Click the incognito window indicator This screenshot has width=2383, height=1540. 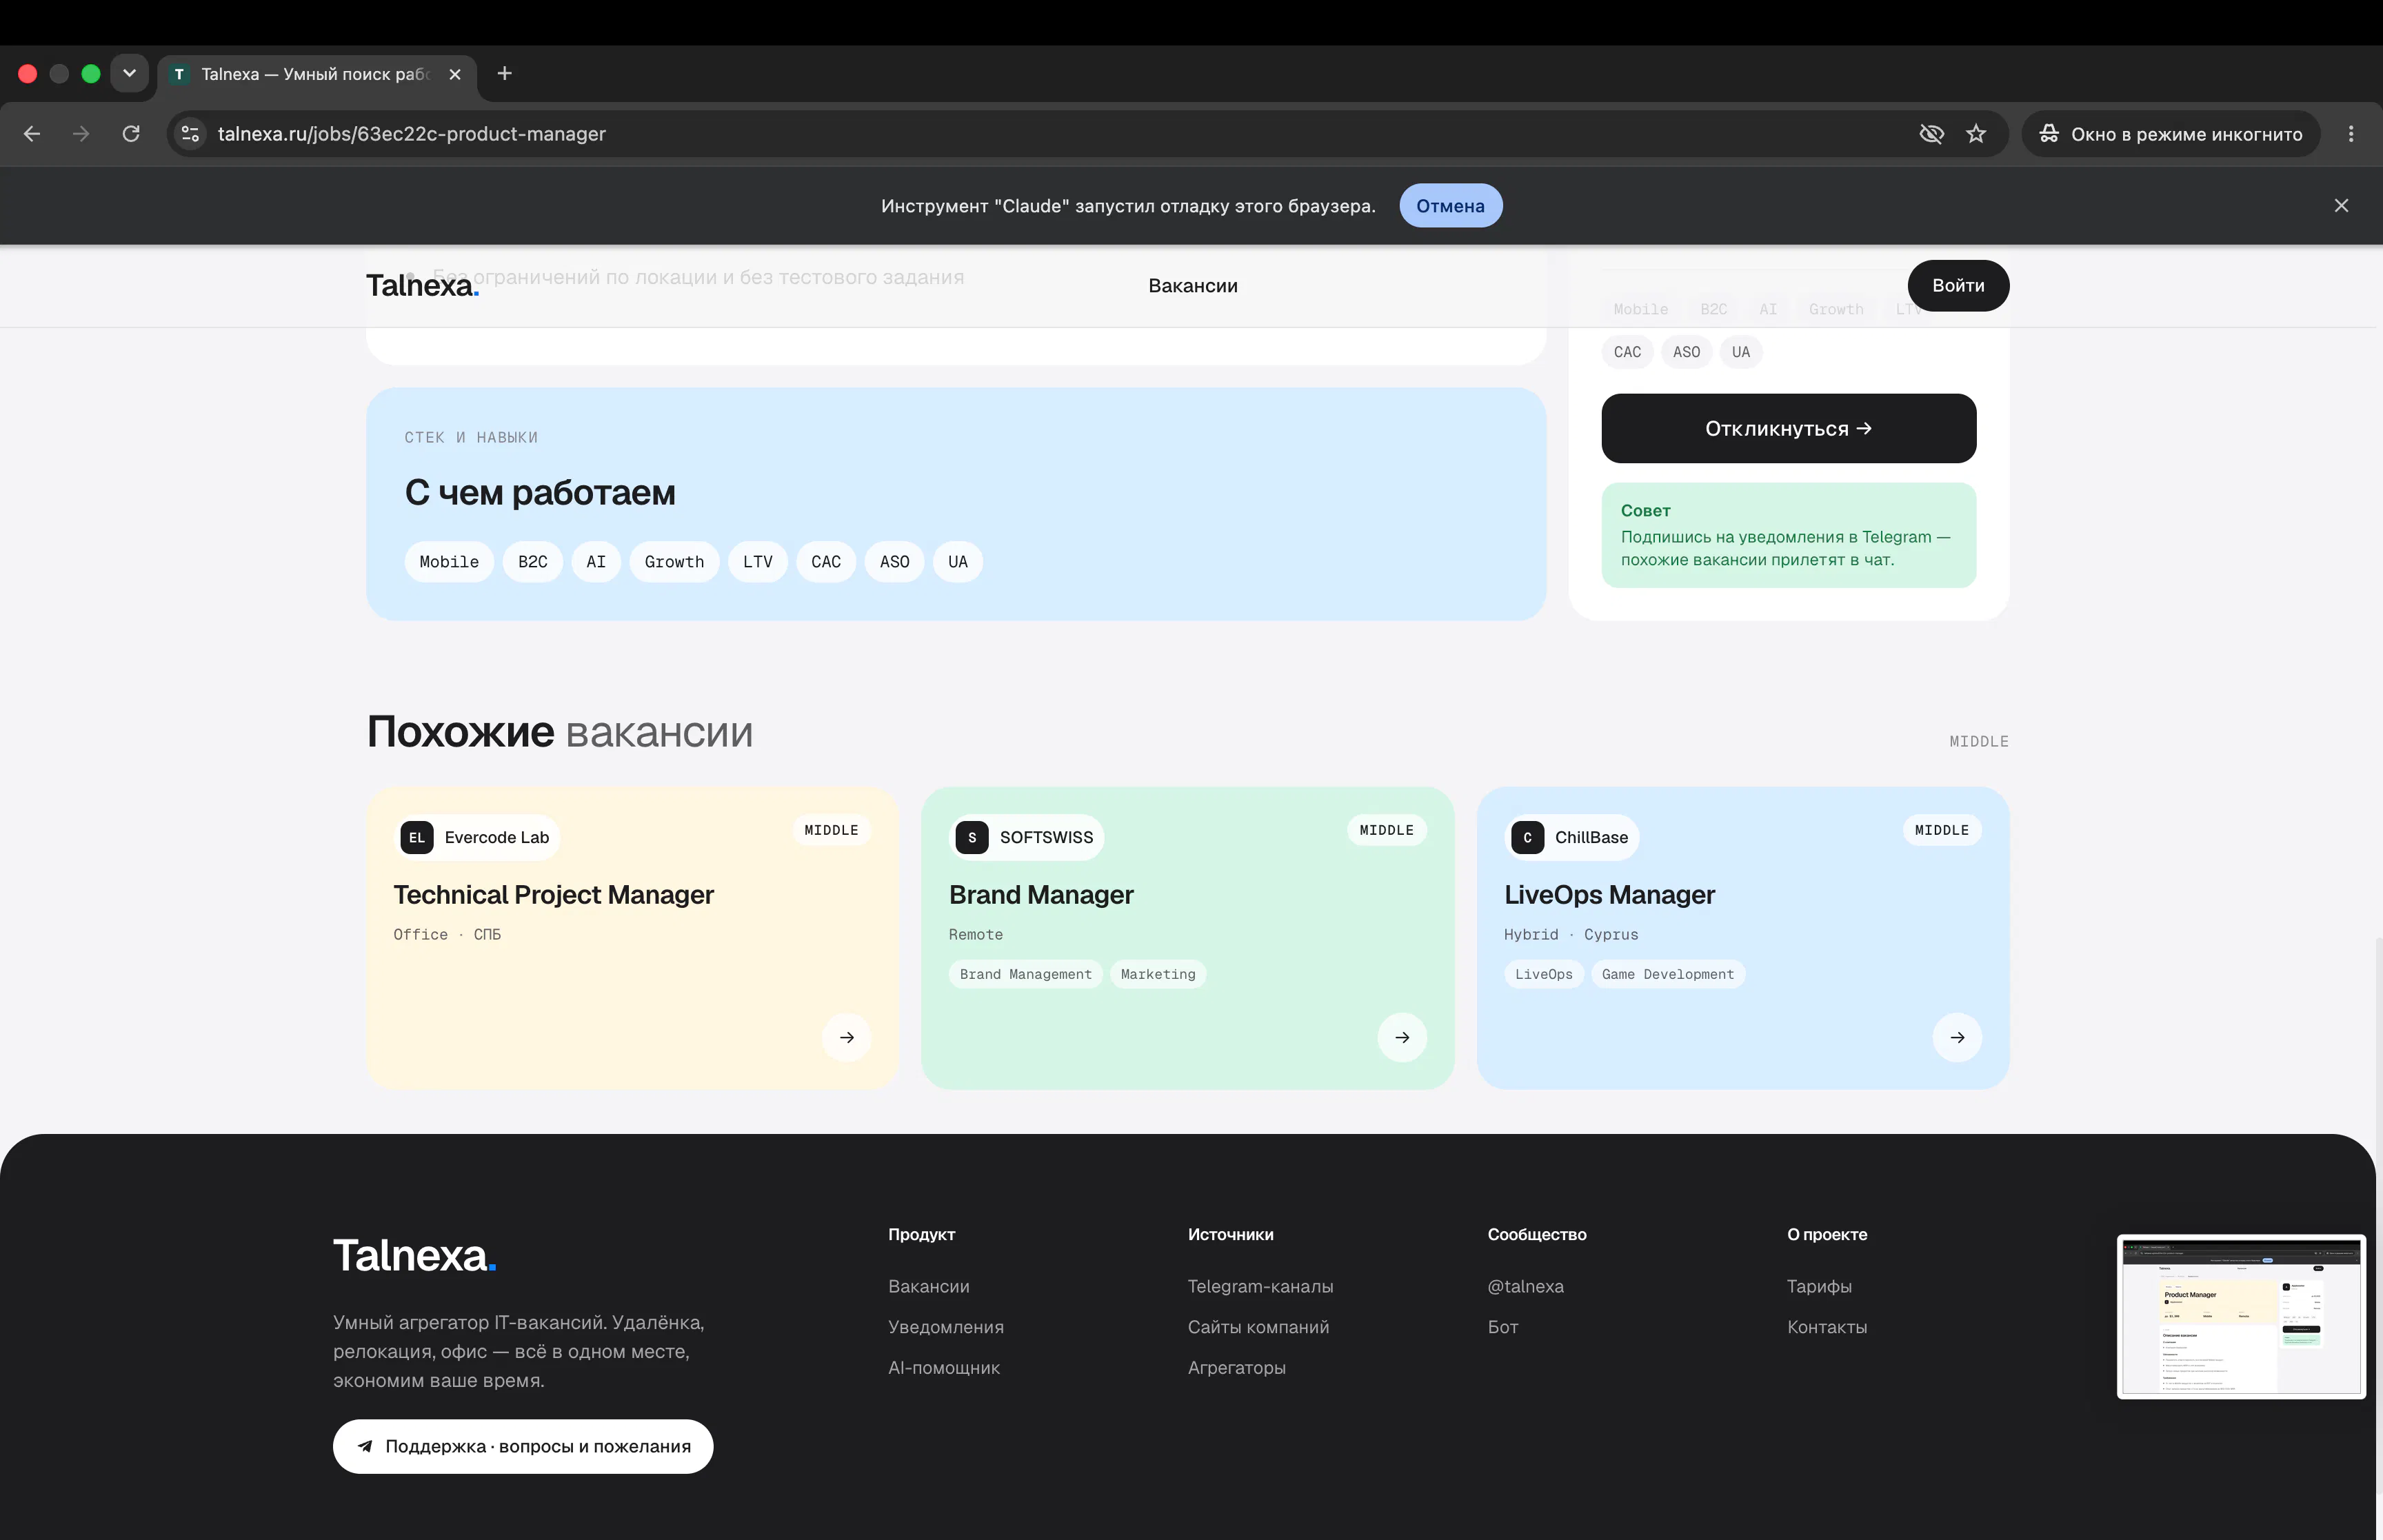tap(2171, 134)
